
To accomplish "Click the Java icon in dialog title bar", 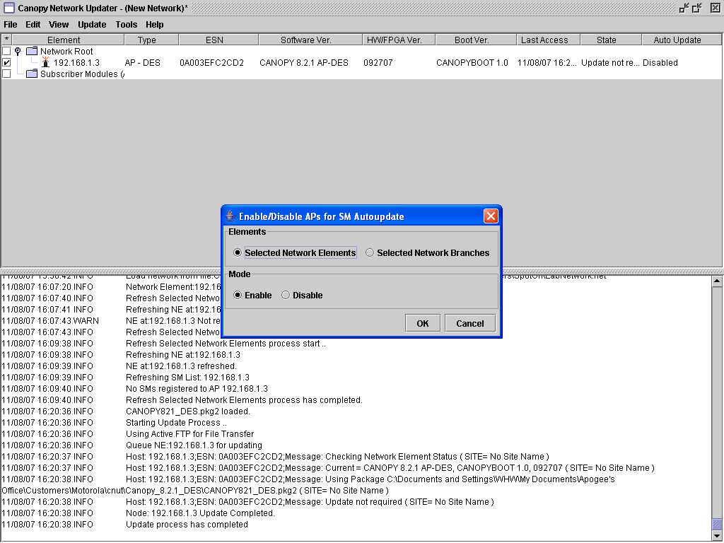I will [230, 216].
